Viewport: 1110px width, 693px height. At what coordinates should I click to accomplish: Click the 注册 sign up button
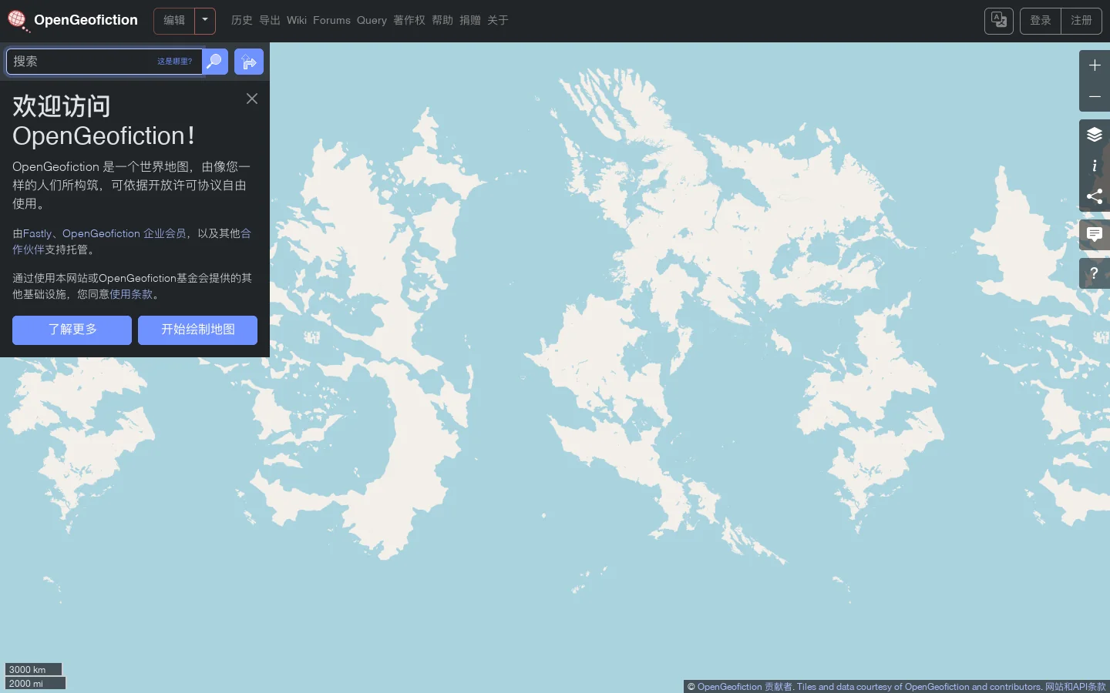(x=1081, y=21)
